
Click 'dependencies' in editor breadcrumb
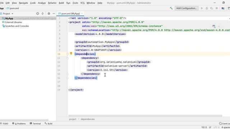88,119
